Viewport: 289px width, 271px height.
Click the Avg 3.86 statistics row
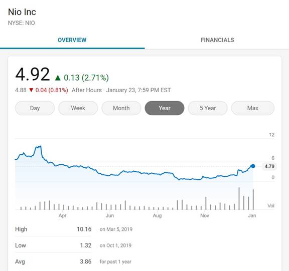pyautogui.click(x=73, y=261)
